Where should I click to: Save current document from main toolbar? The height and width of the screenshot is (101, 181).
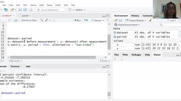point(20,10)
